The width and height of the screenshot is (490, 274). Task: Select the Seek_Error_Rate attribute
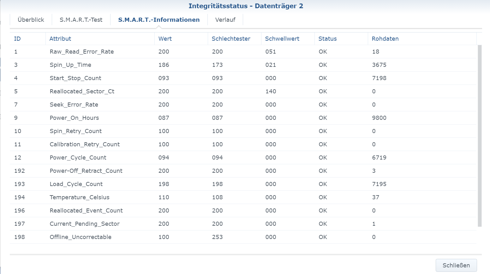click(74, 105)
